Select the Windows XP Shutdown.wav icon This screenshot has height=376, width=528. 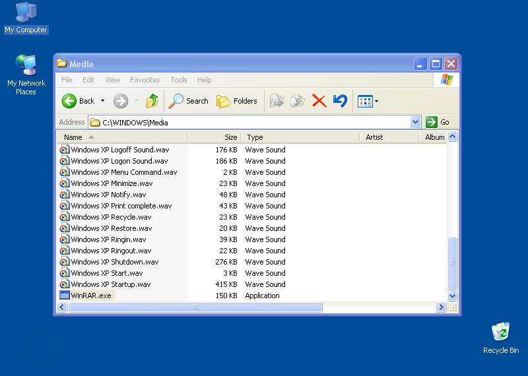pyautogui.click(x=64, y=262)
